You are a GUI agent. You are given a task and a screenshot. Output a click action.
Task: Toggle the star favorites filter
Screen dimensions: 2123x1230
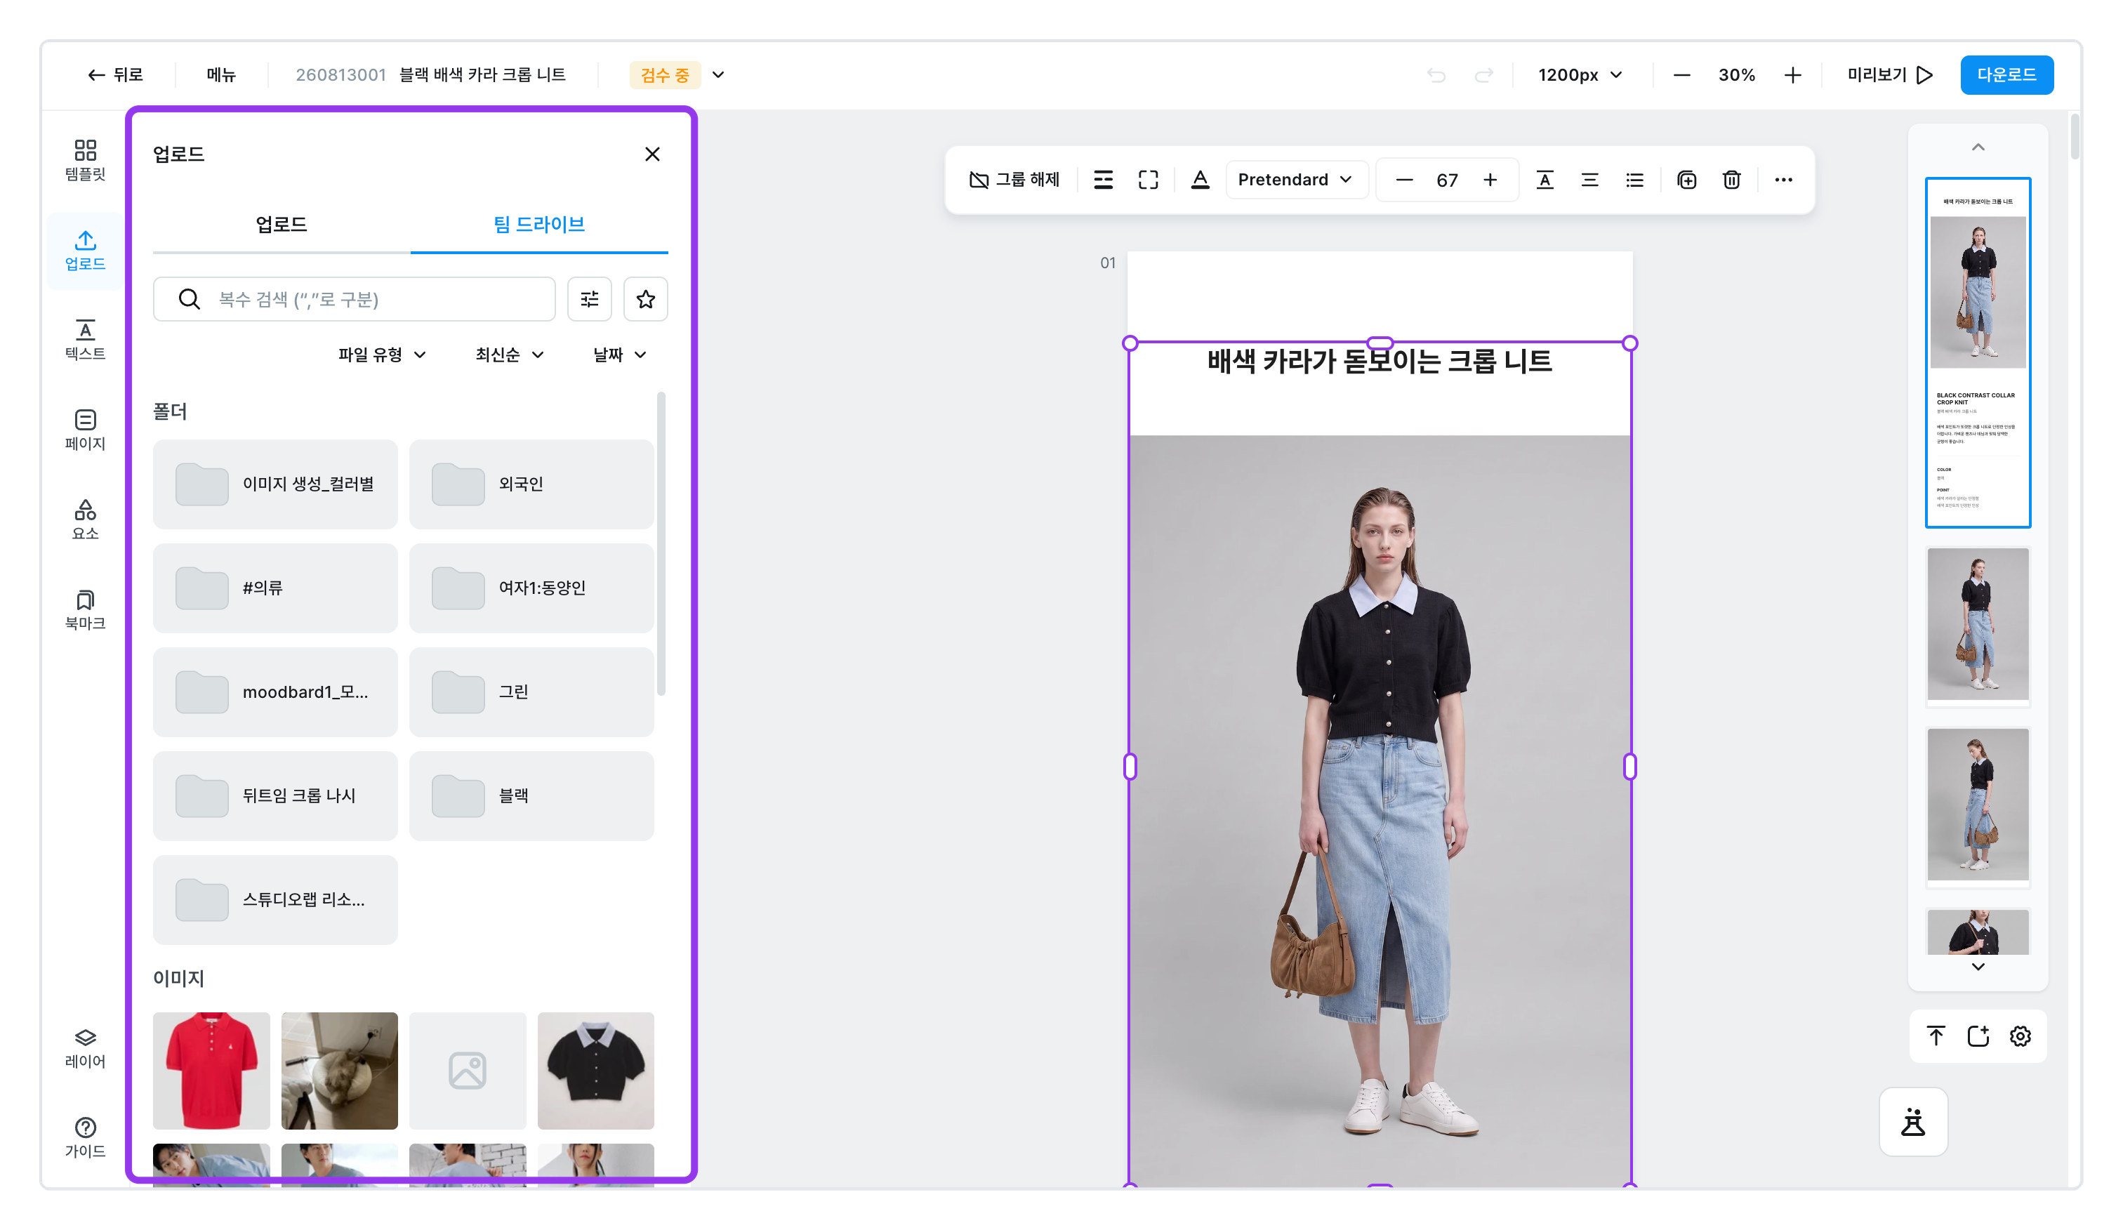[645, 299]
